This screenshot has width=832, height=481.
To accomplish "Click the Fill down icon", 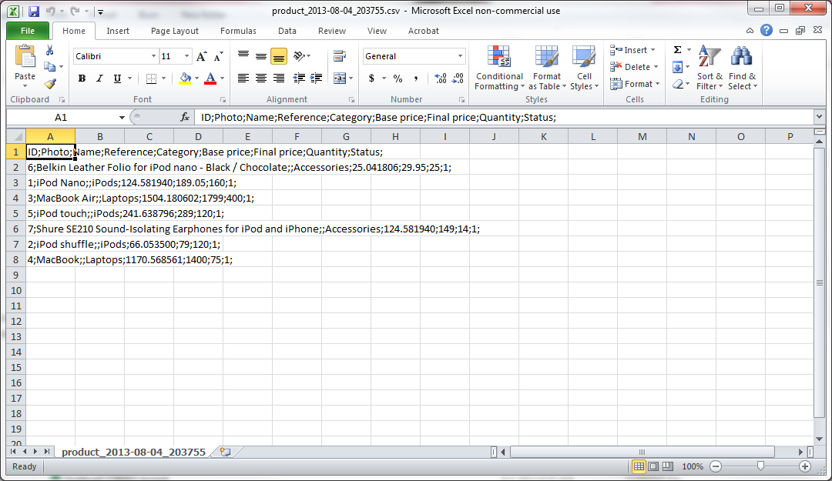I will [678, 67].
